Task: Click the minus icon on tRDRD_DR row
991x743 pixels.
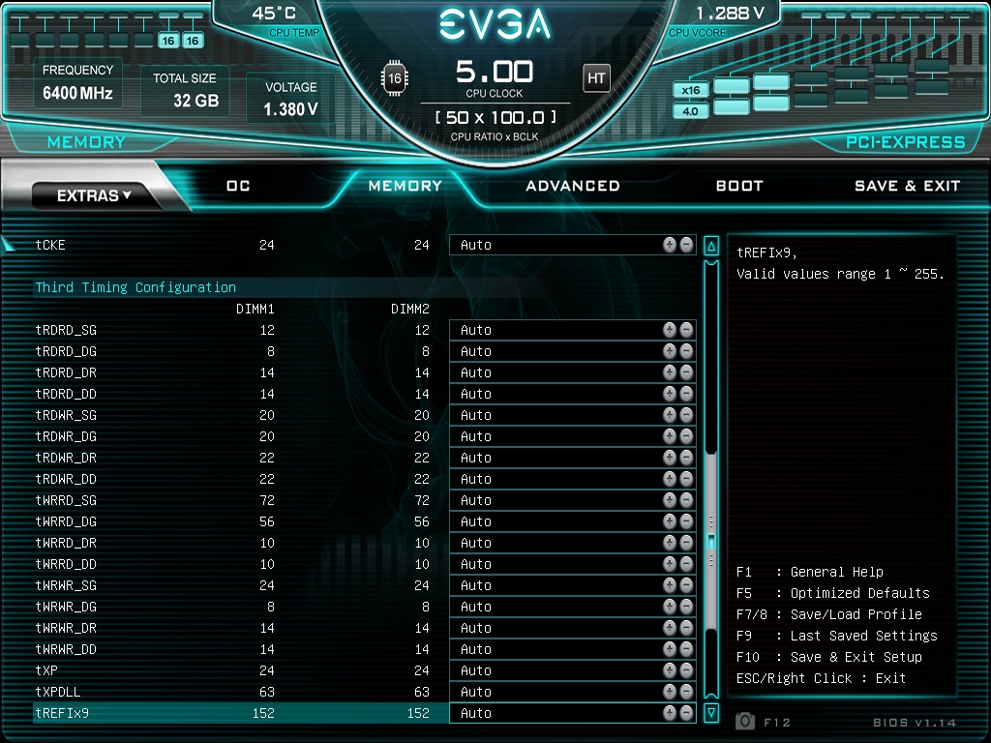Action: click(686, 372)
